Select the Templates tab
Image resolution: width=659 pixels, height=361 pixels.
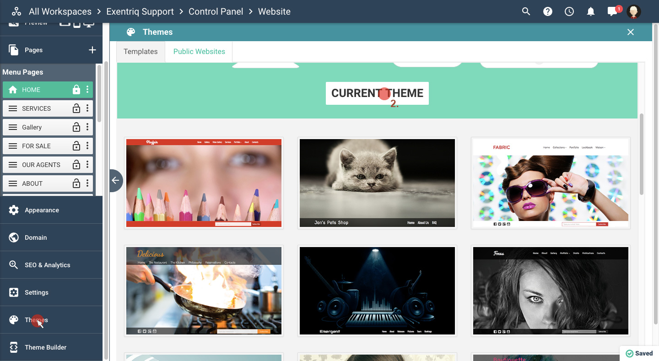tap(140, 52)
